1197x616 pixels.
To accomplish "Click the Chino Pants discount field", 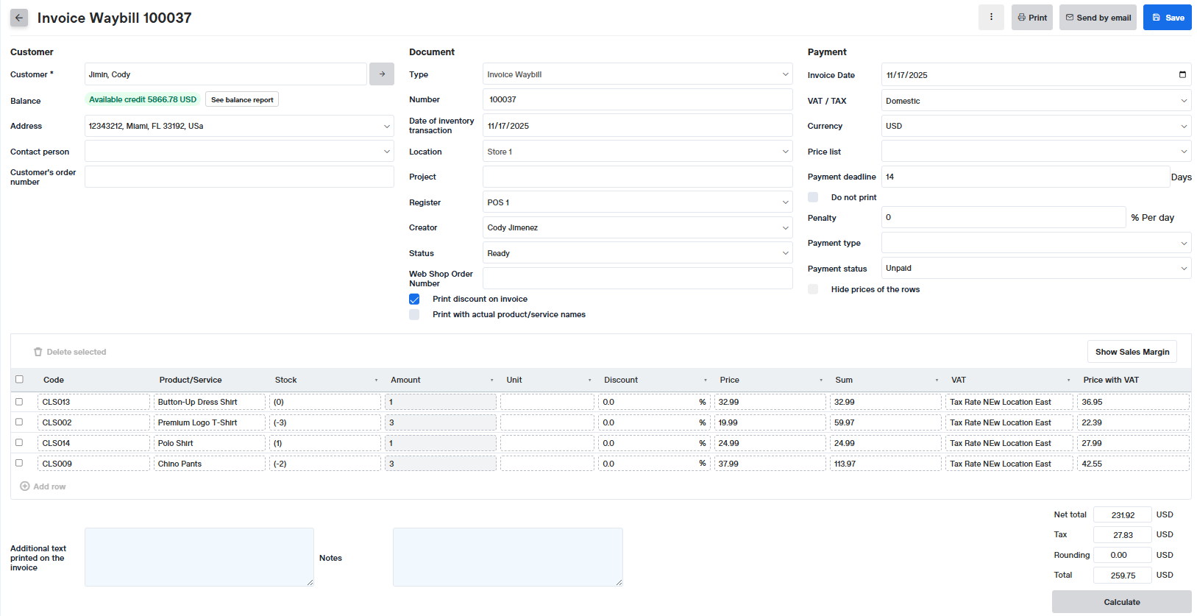I will (654, 464).
